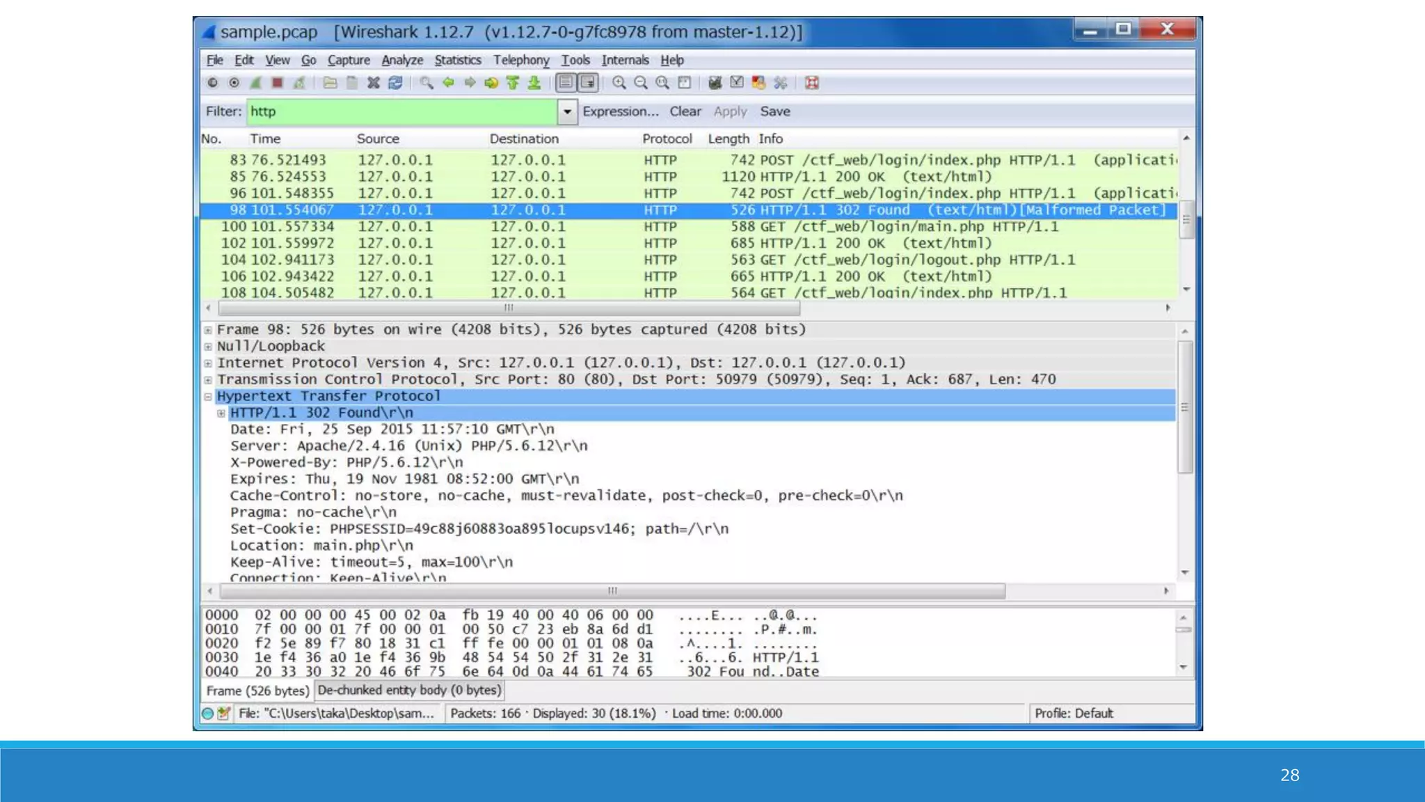Toggle packet list colorize button
Screen dimensions: 1425x802
[x=566, y=83]
